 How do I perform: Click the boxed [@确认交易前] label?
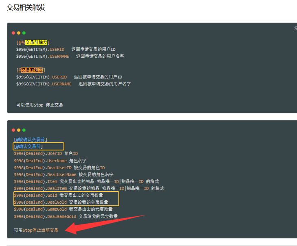[x=28, y=146]
